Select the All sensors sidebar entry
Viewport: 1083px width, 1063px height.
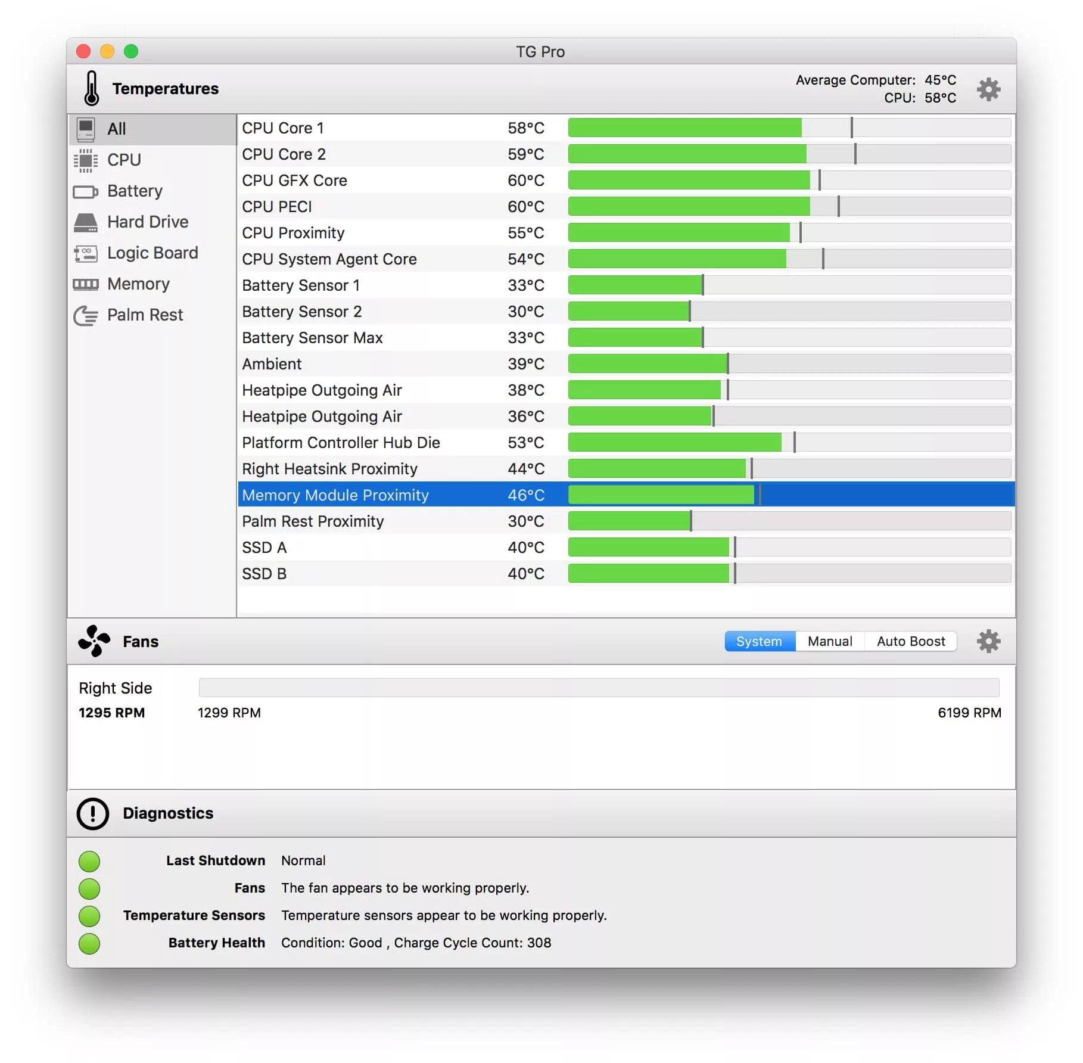pyautogui.click(x=117, y=129)
